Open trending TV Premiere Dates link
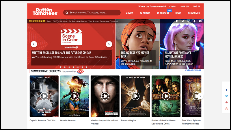231x130 pixels. [x=78, y=21]
